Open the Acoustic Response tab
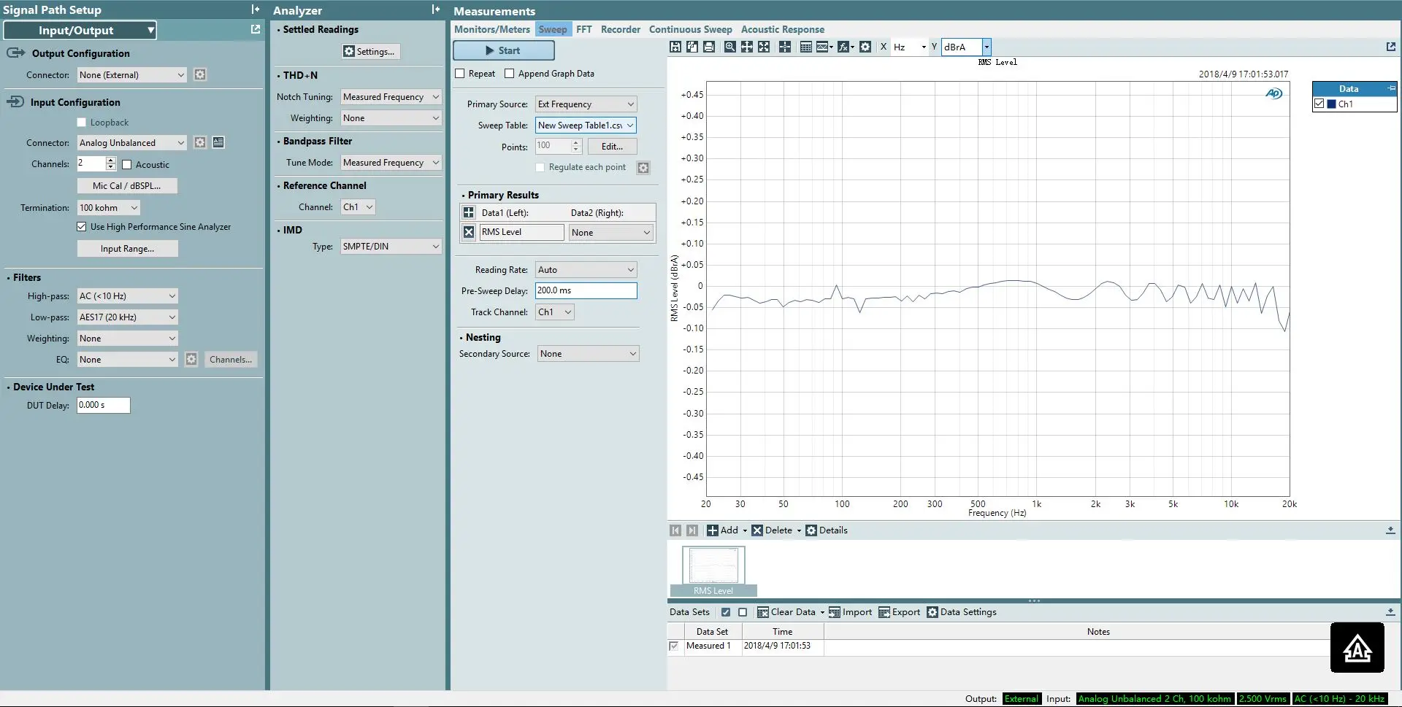Image resolution: width=1402 pixels, height=707 pixels. click(783, 29)
